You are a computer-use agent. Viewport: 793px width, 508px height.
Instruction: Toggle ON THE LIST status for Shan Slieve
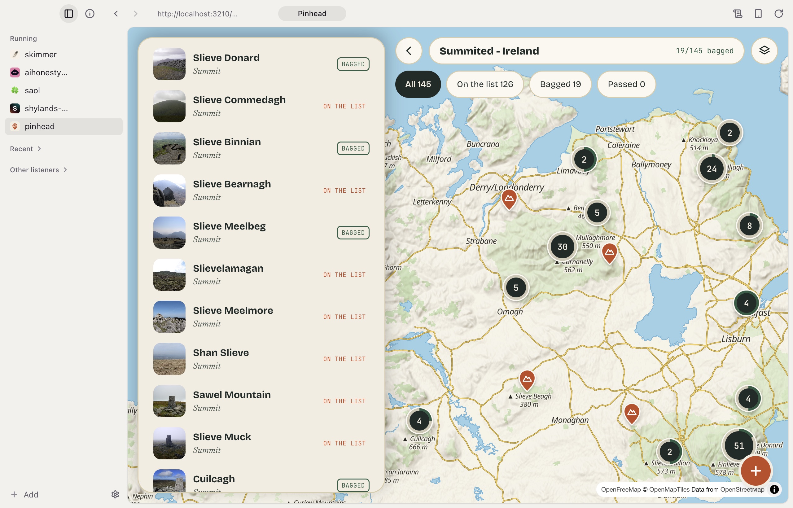pyautogui.click(x=344, y=359)
